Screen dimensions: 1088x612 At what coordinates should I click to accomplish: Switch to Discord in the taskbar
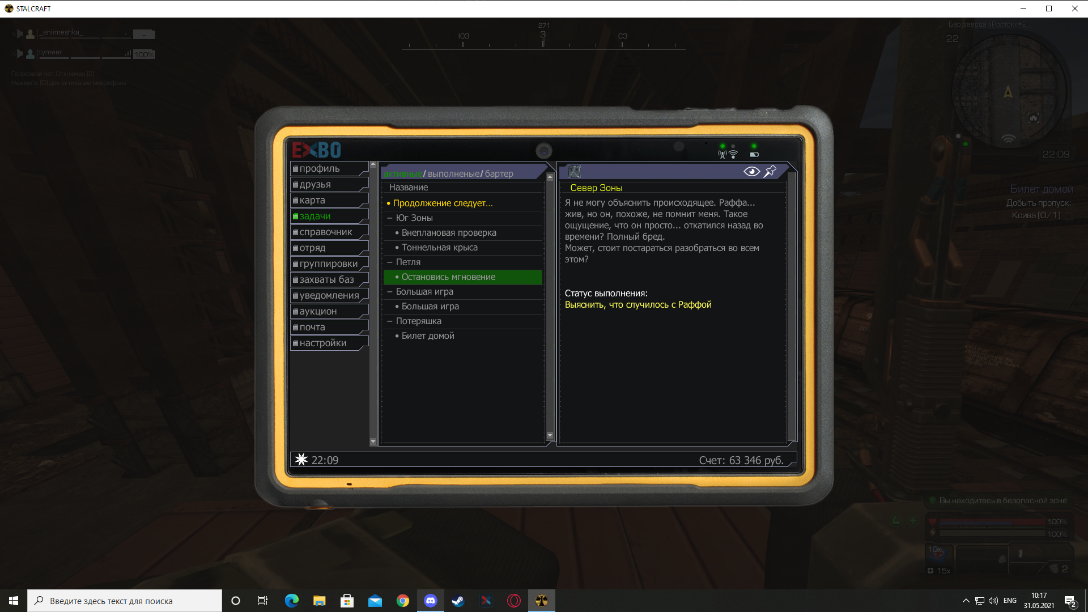431,601
